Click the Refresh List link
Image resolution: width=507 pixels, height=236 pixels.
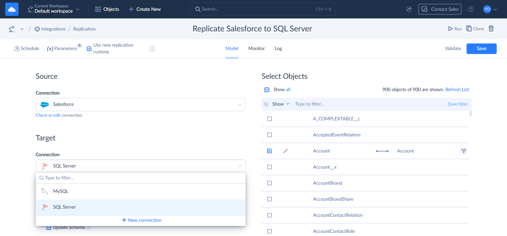click(x=457, y=90)
